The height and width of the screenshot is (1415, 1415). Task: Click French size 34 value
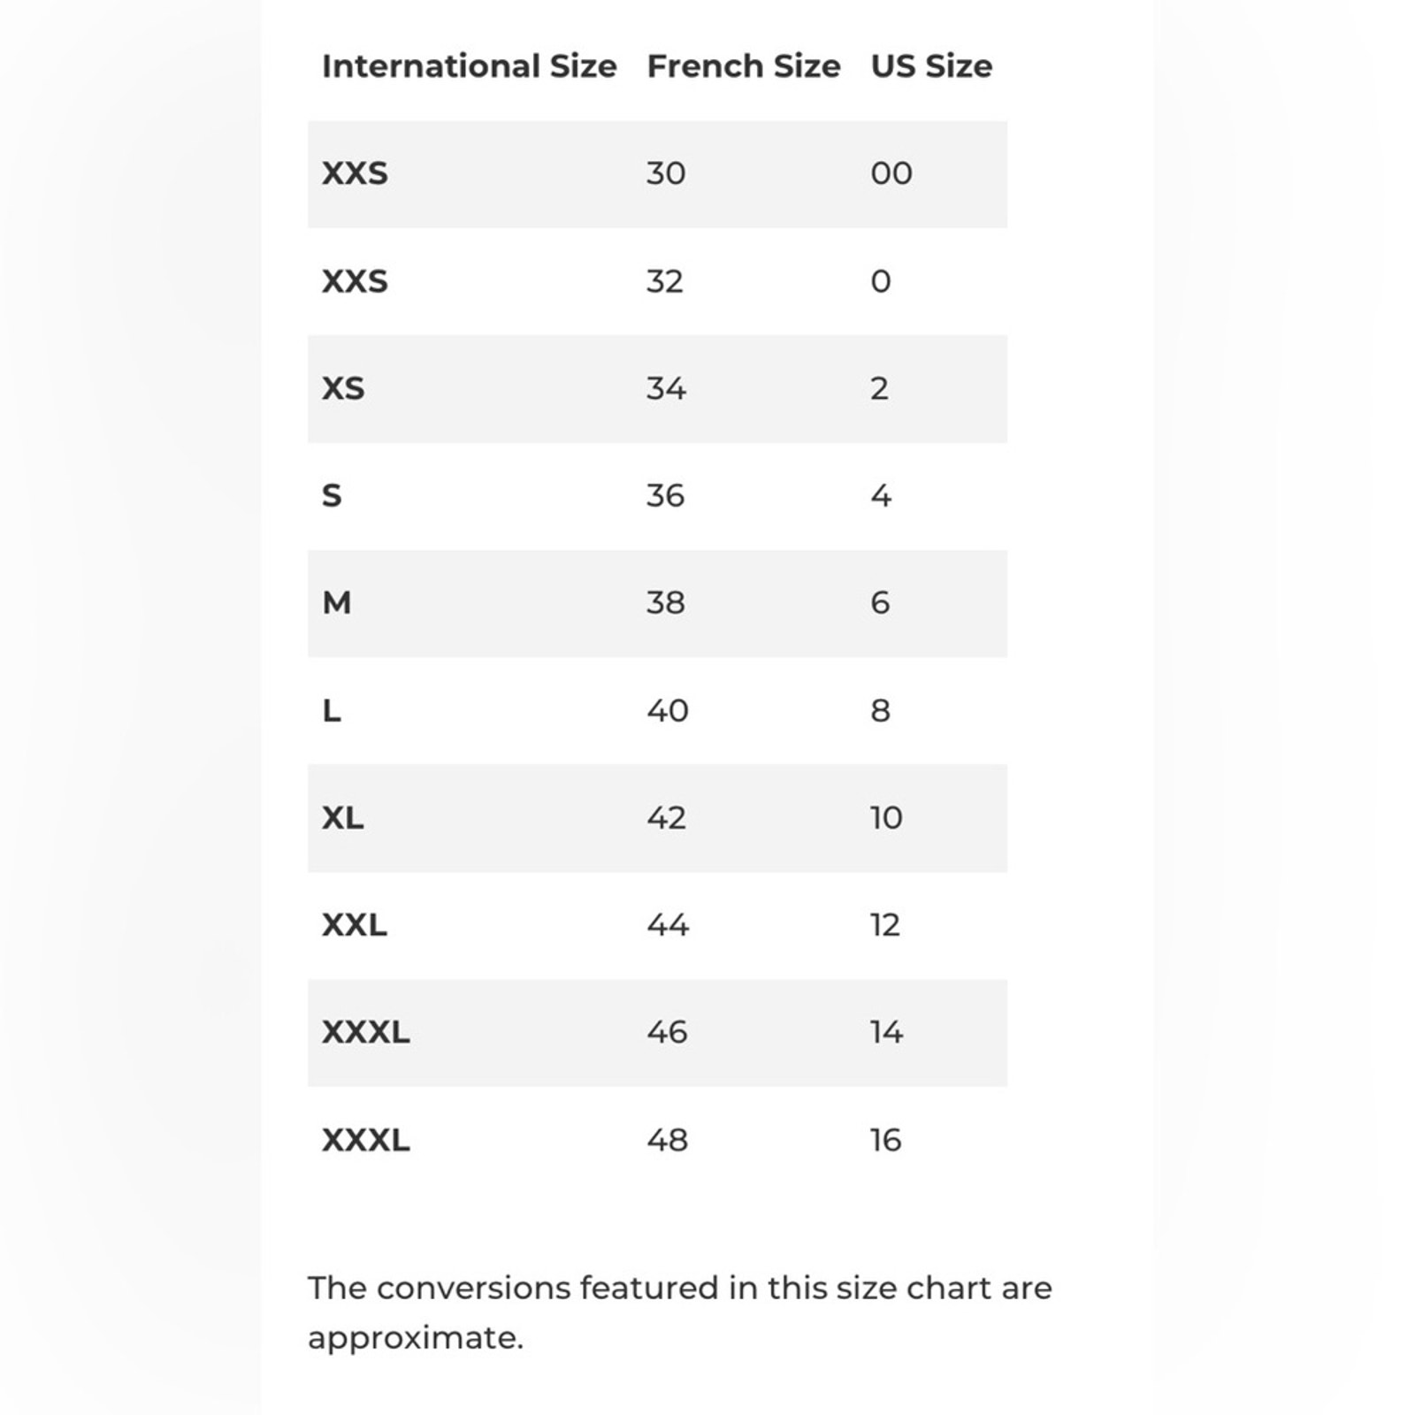click(x=666, y=388)
